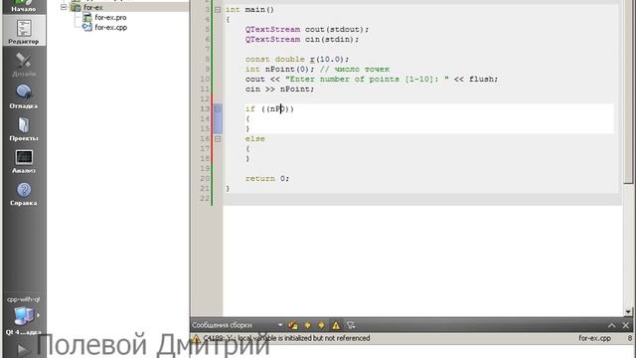Viewport: 636px width, 358px height.
Task: Select for-ex.cpp in project tree
Action: 110,27
